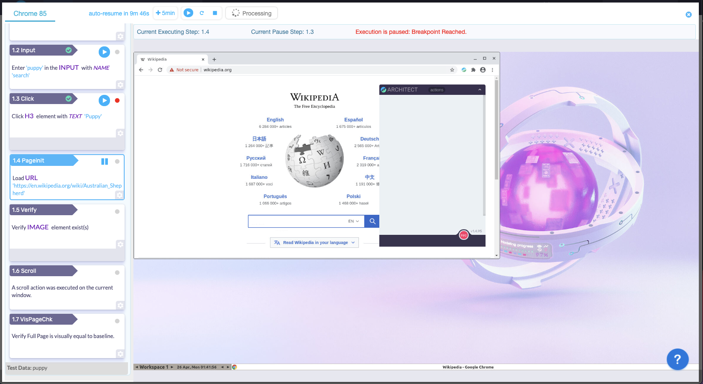Open settings gear of step 1.4
The height and width of the screenshot is (384, 703).
pyautogui.click(x=120, y=195)
